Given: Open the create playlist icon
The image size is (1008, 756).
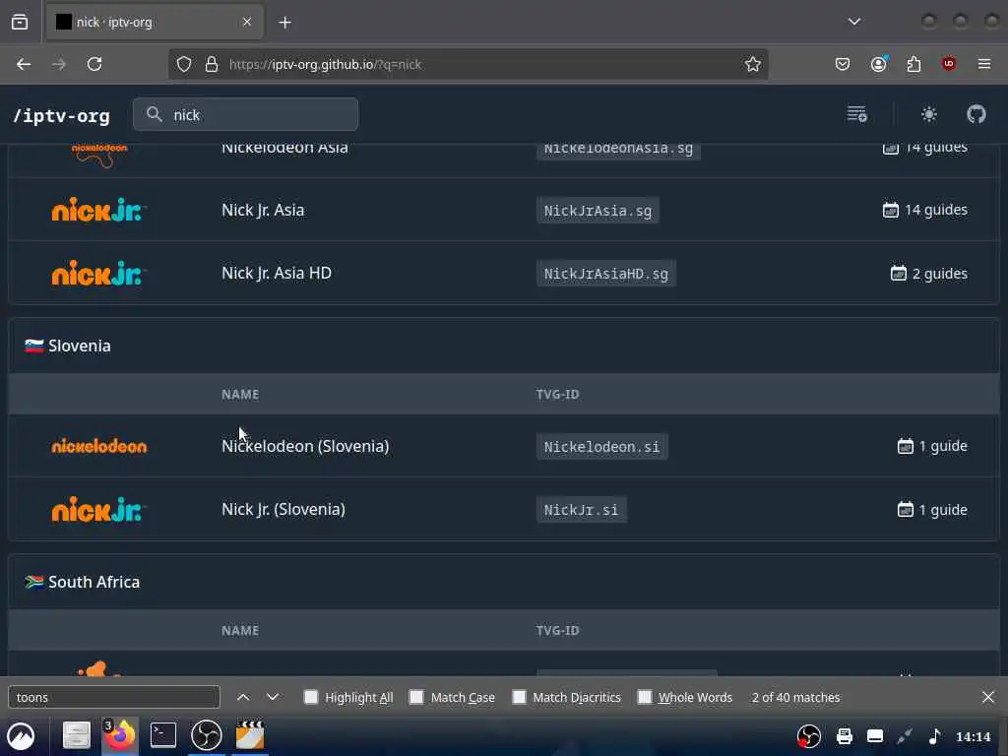Looking at the screenshot, I should [857, 114].
